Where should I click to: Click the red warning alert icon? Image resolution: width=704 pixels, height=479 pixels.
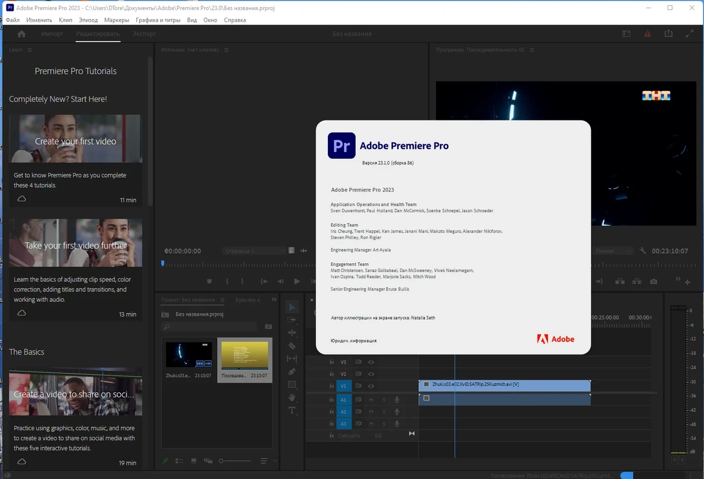(648, 34)
